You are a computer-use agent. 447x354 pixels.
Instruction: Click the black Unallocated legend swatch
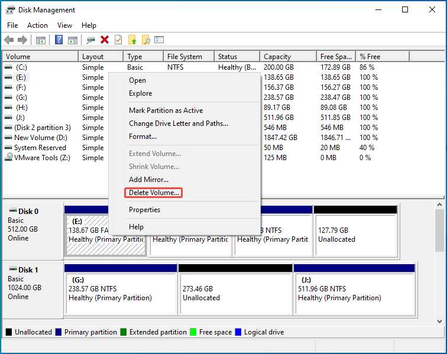pyautogui.click(x=9, y=332)
